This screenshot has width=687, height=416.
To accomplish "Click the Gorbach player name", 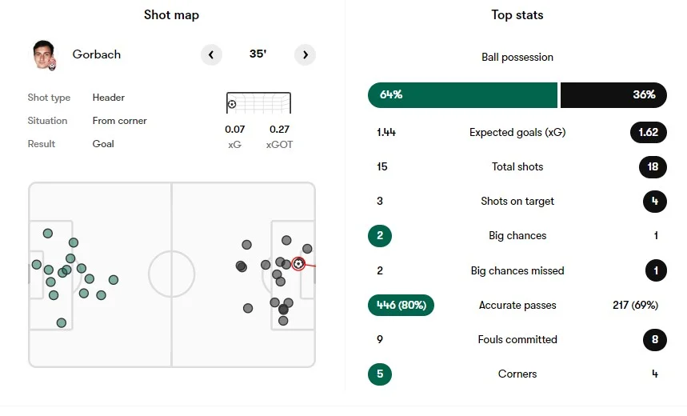I will pos(97,54).
